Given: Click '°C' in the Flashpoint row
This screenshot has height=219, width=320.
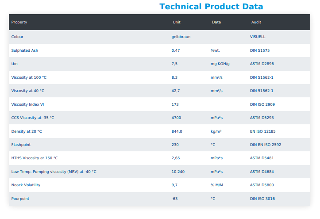Looking at the screenshot, I should point(213,145).
